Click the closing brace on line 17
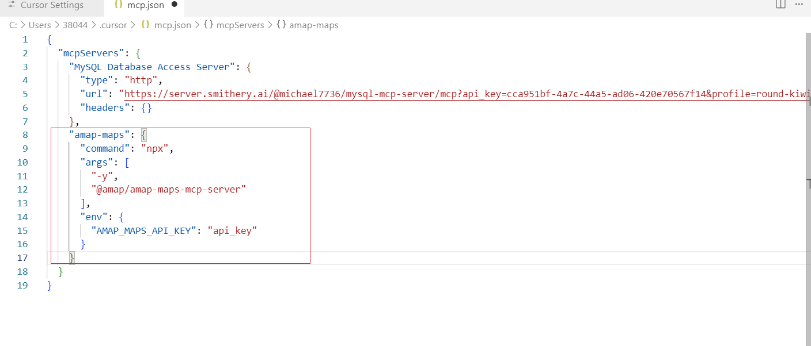 pos(71,258)
